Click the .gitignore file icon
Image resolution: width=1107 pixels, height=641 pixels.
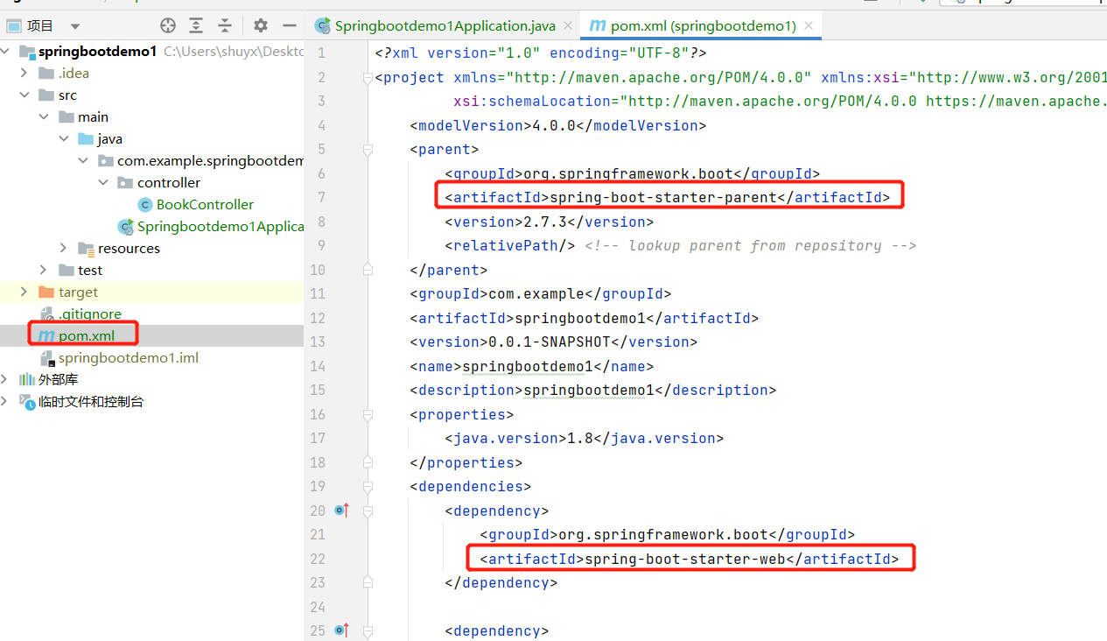(48, 313)
